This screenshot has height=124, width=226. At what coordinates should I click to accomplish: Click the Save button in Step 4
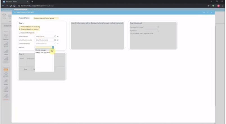[25, 69]
